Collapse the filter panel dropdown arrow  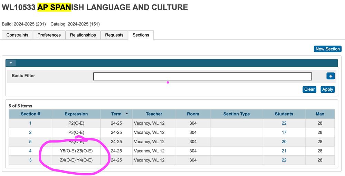(11, 63)
